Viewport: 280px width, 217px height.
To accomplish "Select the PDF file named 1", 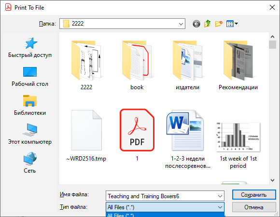I will 137,136.
